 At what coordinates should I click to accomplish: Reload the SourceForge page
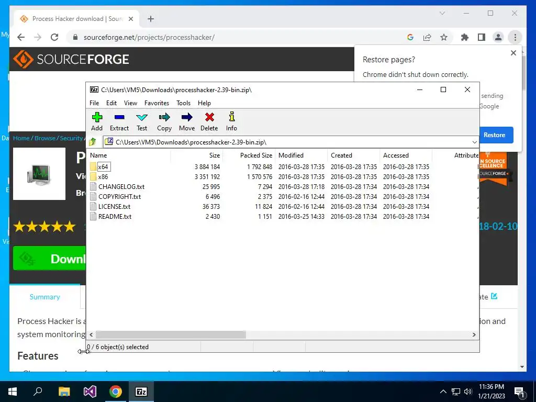54,37
